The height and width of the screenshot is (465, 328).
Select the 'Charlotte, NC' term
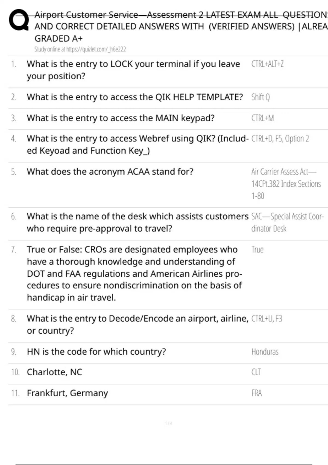(x=54, y=372)
